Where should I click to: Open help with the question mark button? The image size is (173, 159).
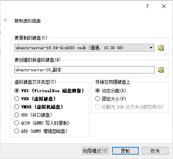click(147, 6)
